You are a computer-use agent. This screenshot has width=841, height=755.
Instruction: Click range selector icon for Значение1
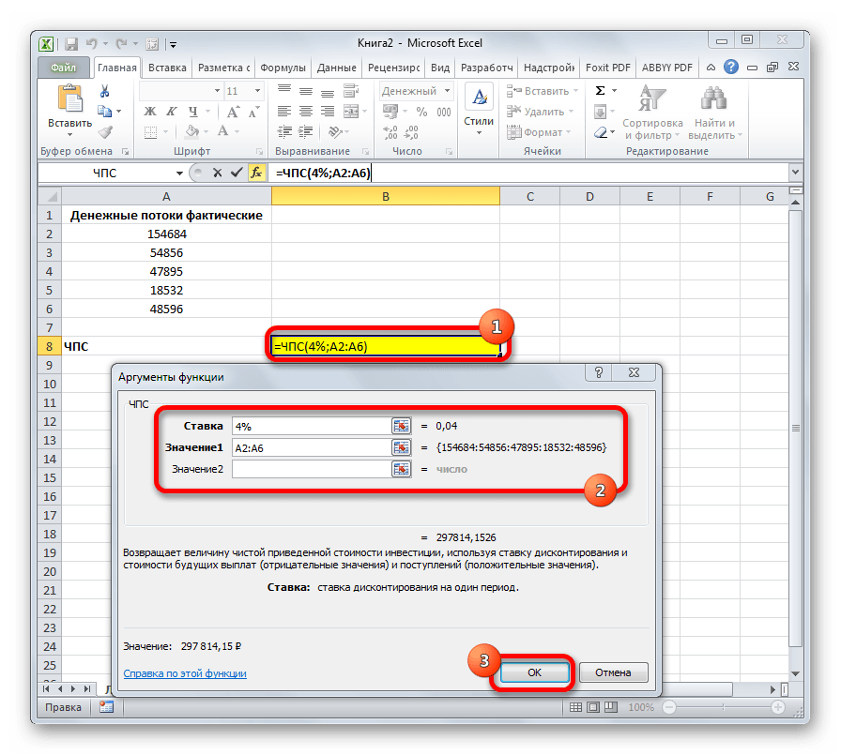(x=401, y=447)
